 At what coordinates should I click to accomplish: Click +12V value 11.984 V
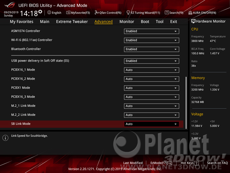click(x=197, y=126)
